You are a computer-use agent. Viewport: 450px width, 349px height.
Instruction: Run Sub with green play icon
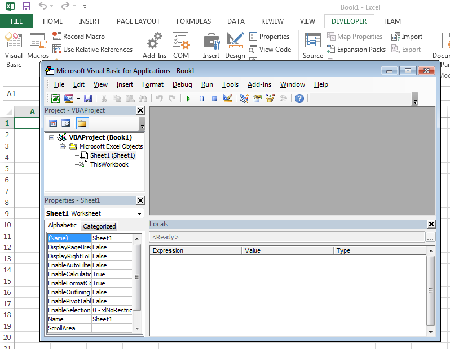tap(188, 99)
